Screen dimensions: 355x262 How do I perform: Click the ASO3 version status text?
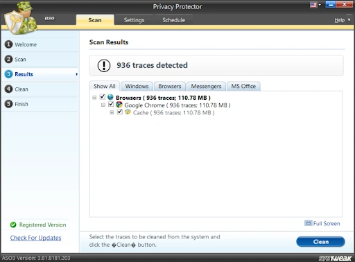[x=36, y=258]
